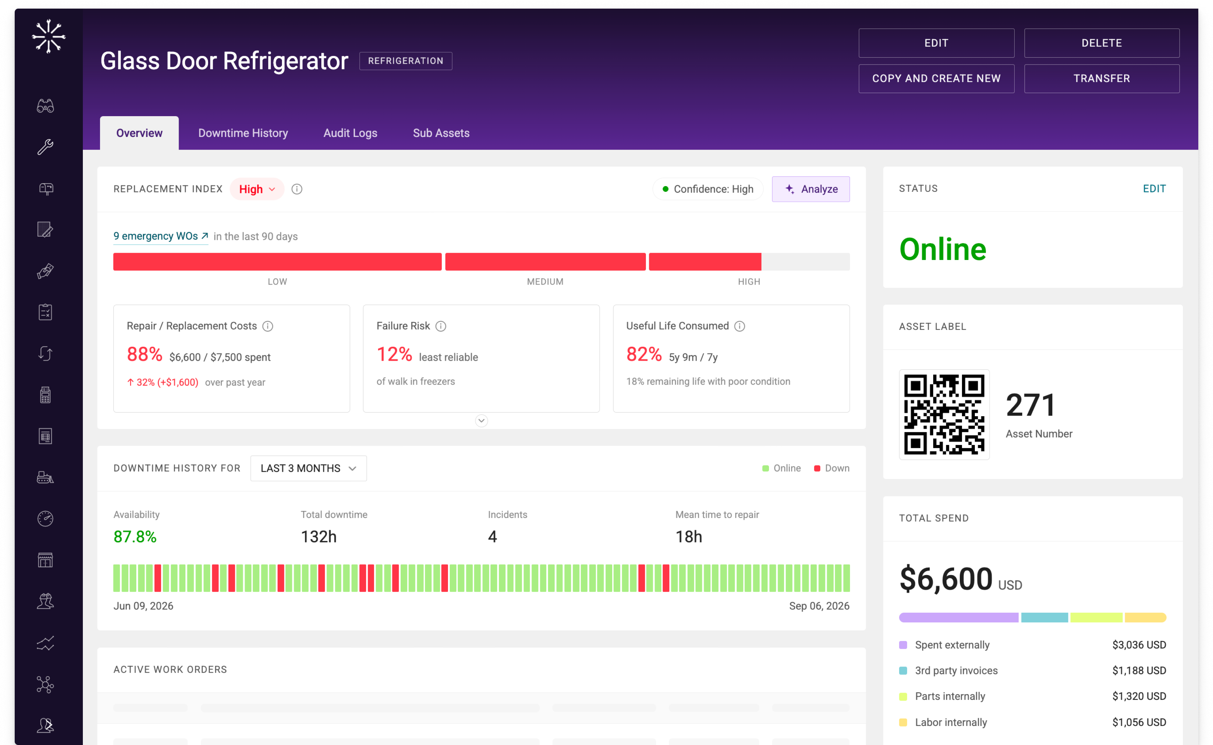The width and height of the screenshot is (1213, 745).
Task: Show info for Repair / Replacement Costs
Action: (x=268, y=326)
